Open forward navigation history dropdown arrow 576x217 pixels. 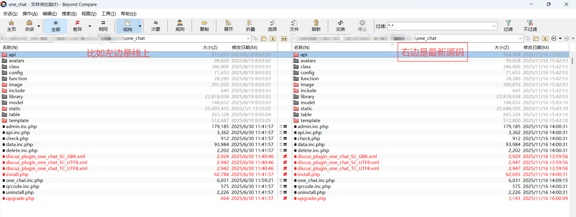click(x=573, y=38)
